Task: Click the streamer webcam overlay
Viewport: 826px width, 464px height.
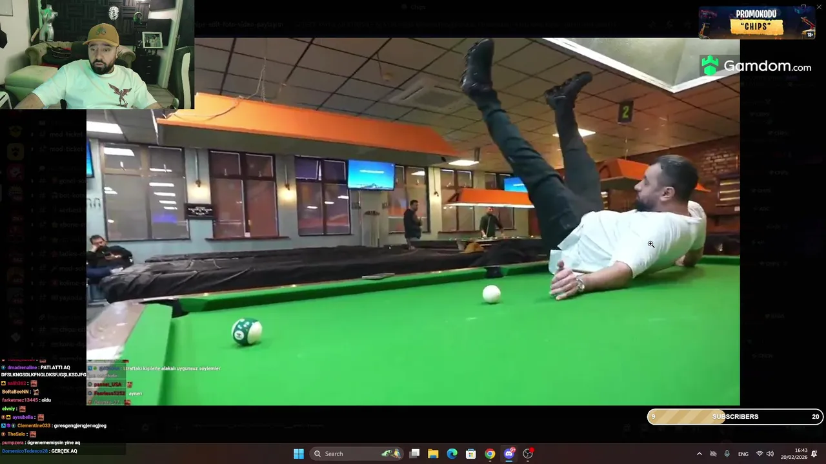Action: [x=97, y=54]
